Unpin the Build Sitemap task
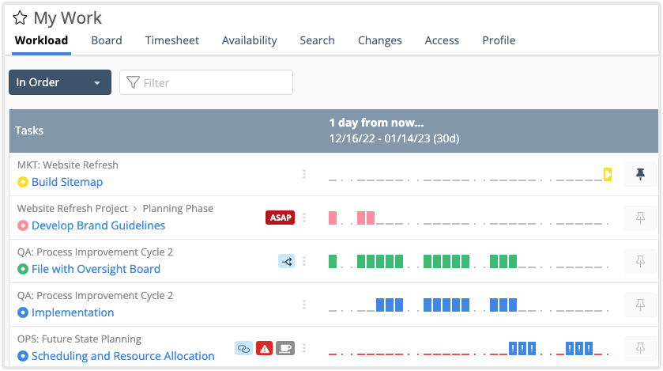Viewport: 663px width, 371px height. (x=640, y=174)
